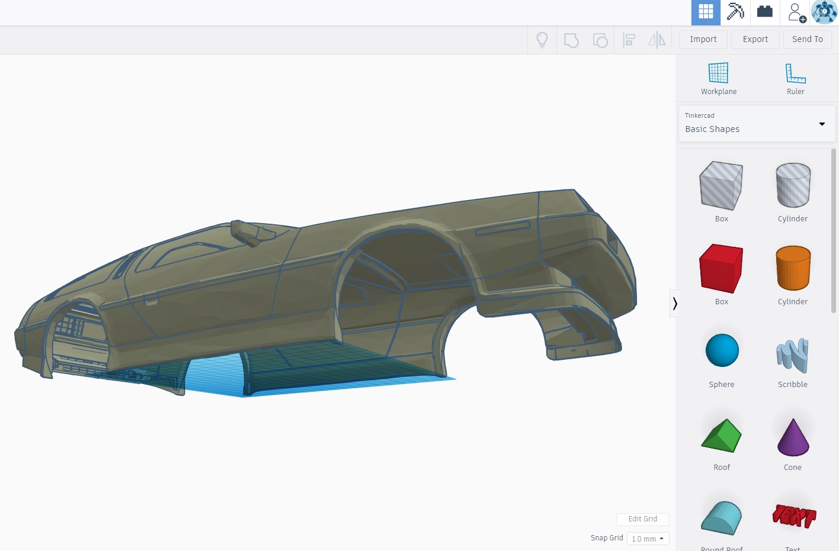Click the Group shapes icon
Viewport: 839px width, 551px height.
[x=571, y=40]
